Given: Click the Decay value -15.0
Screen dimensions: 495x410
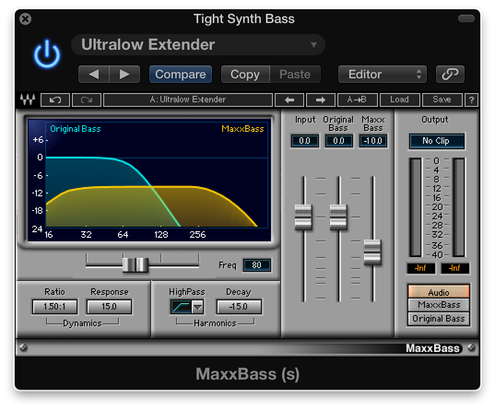Looking at the screenshot, I should click(239, 306).
